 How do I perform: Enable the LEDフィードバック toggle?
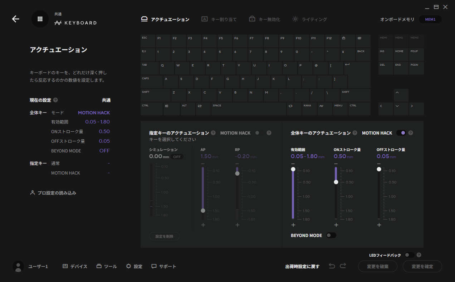[410, 255]
